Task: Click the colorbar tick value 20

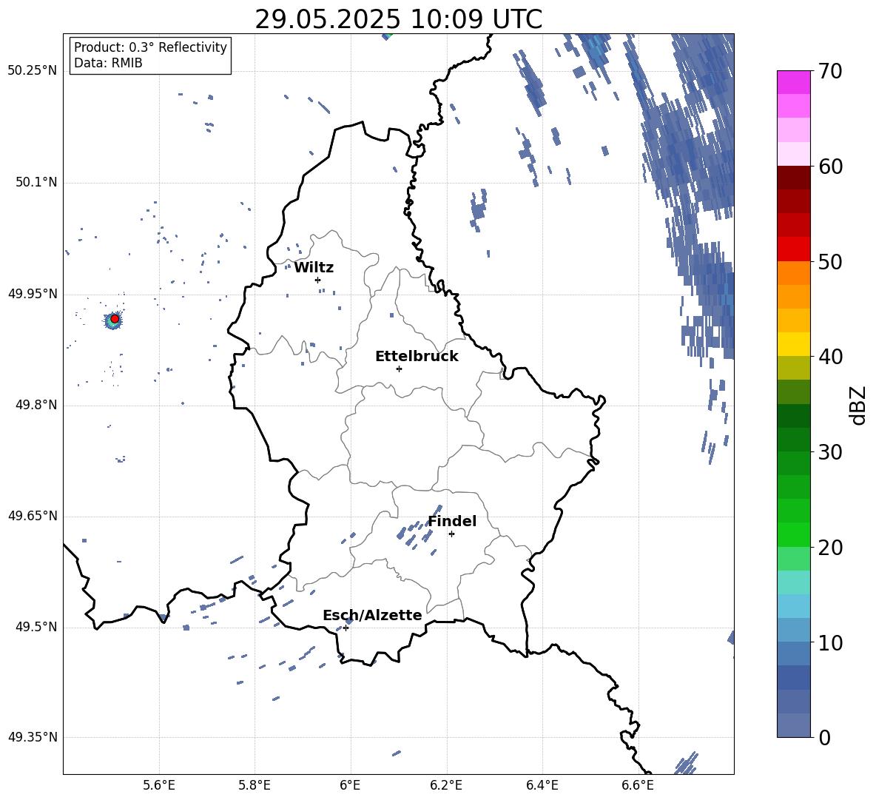Action: [x=830, y=548]
